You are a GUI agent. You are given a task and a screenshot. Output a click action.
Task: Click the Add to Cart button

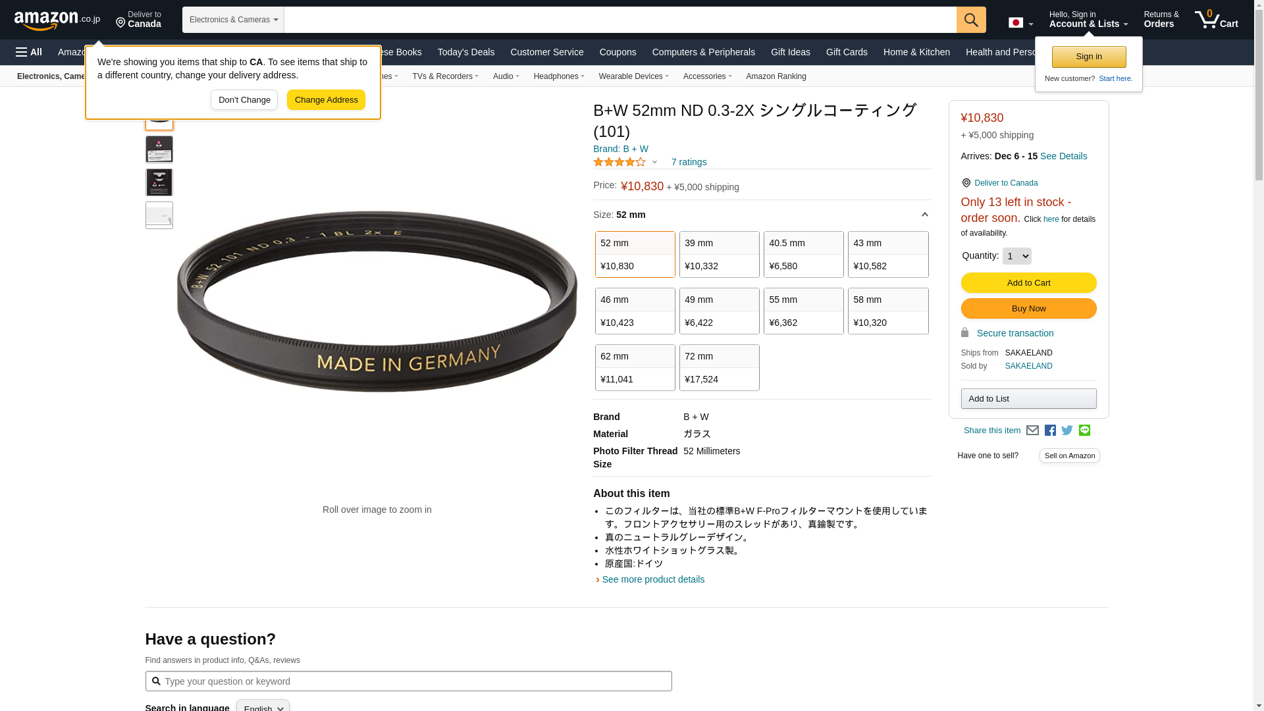tap(1028, 282)
